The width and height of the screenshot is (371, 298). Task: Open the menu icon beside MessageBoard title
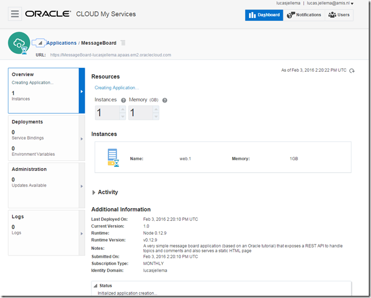pyautogui.click(x=123, y=43)
